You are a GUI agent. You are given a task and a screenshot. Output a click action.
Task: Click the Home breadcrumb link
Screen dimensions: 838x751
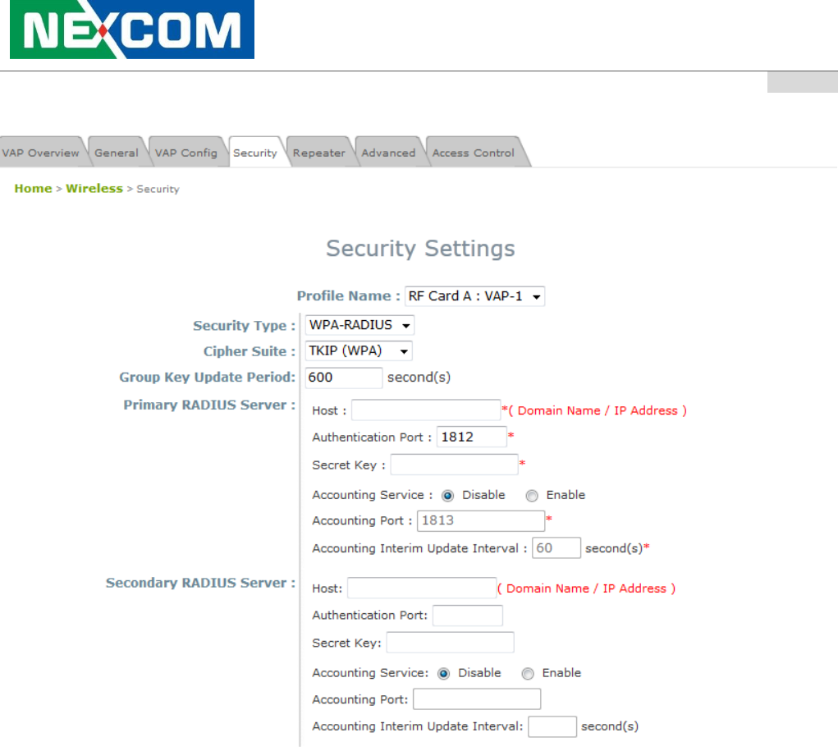click(33, 189)
